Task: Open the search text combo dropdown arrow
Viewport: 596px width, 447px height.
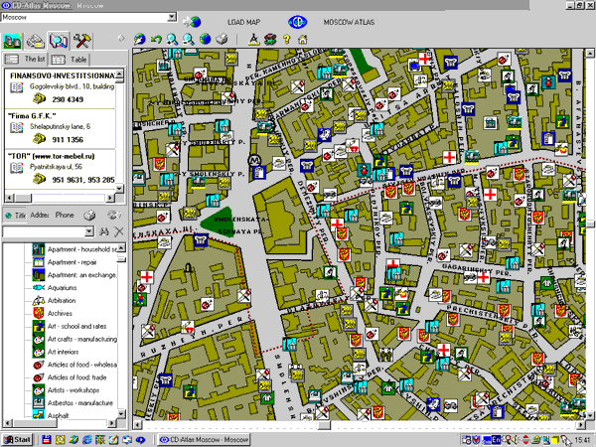Action: pos(89,231)
